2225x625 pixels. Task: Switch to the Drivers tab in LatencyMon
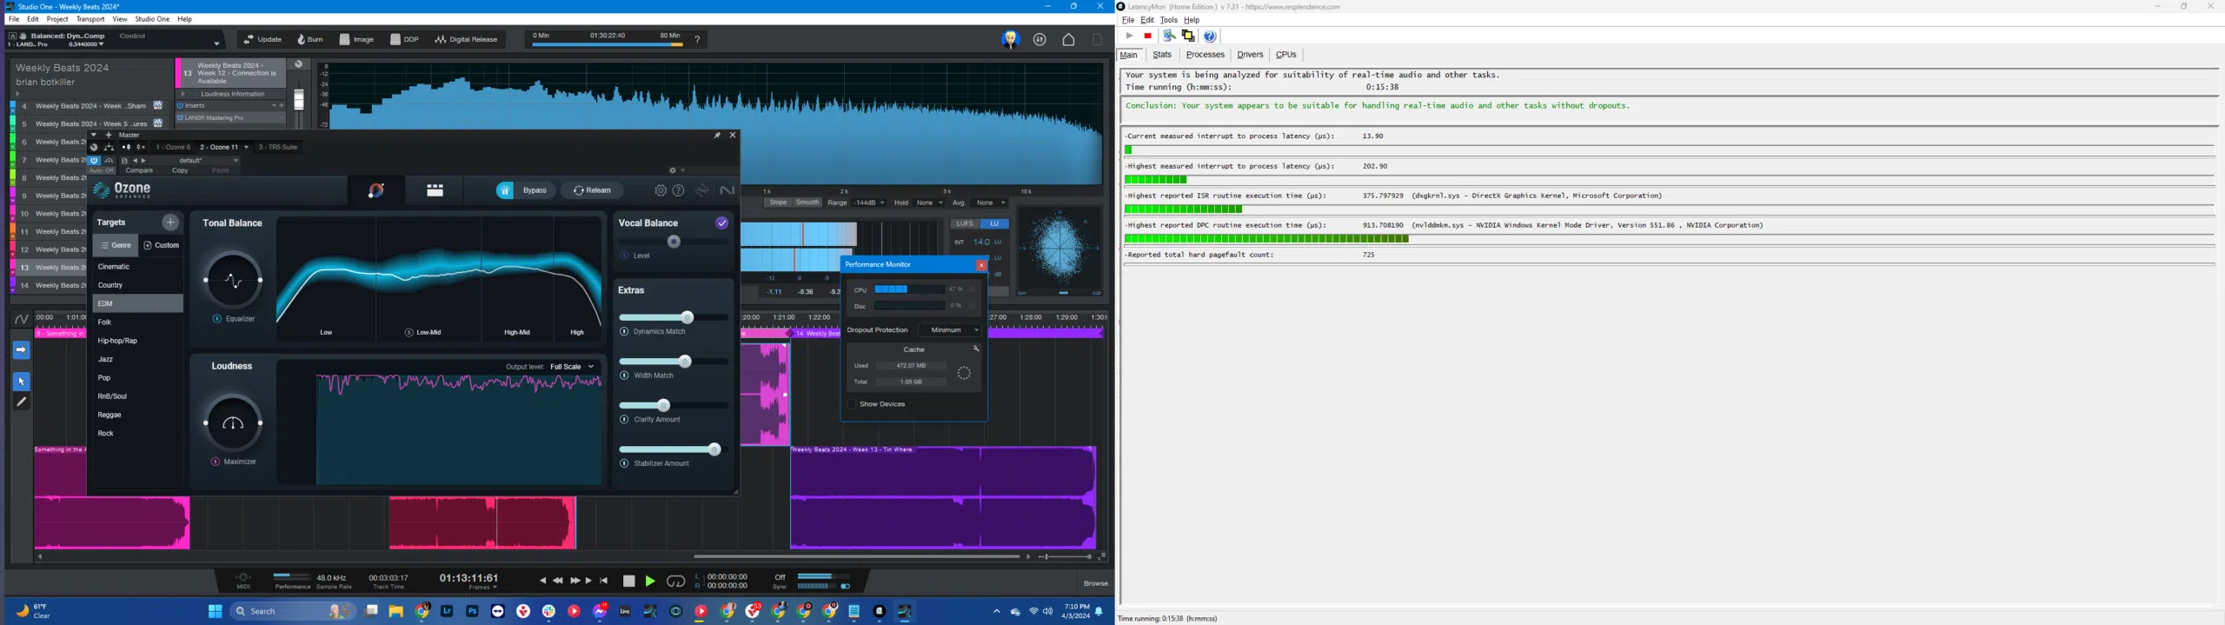pyautogui.click(x=1249, y=55)
